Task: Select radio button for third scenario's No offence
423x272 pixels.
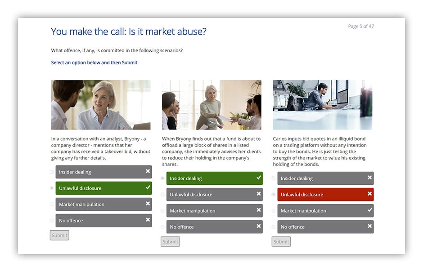Action: point(273,227)
